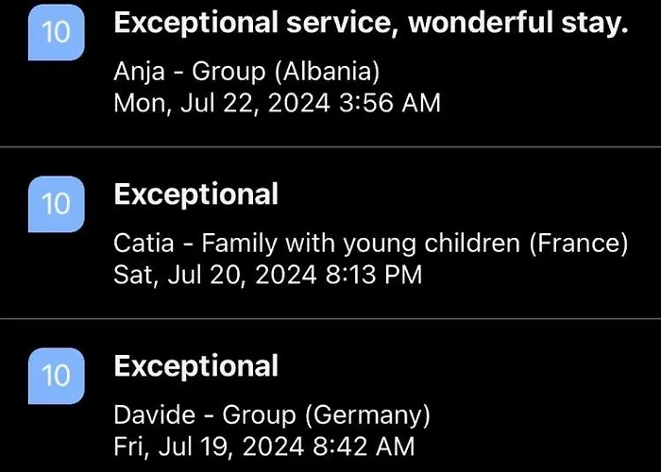Click the score badge on Catia's review

point(56,205)
